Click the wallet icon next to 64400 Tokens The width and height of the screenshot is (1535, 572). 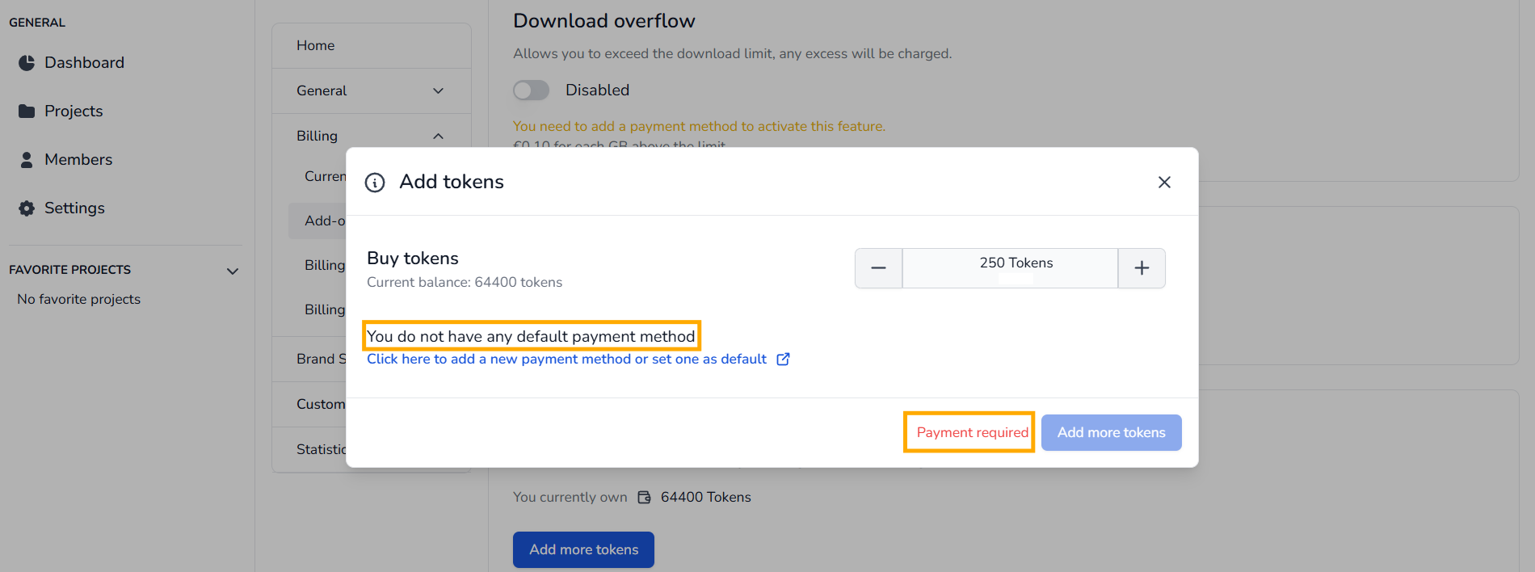(644, 498)
